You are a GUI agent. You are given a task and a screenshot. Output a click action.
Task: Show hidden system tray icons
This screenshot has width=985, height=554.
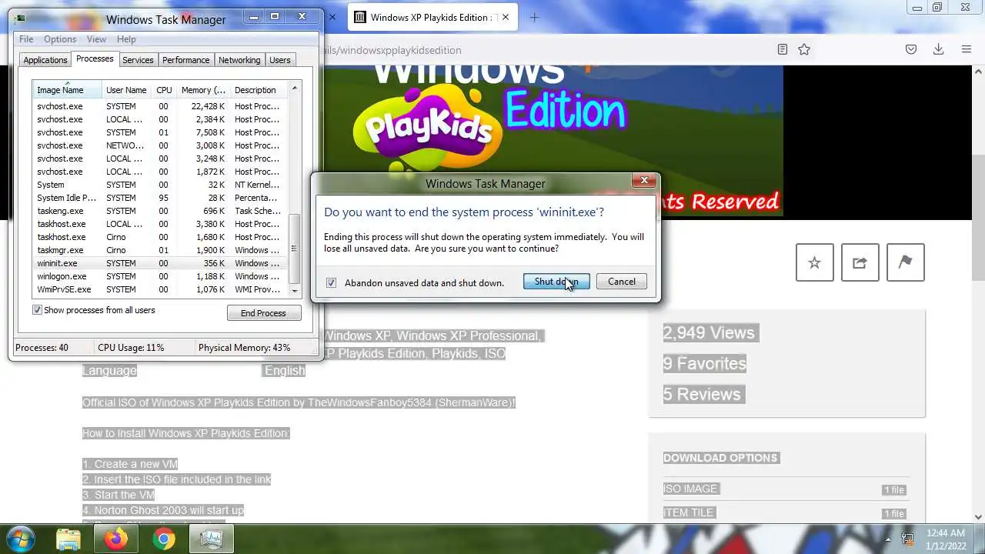click(888, 539)
